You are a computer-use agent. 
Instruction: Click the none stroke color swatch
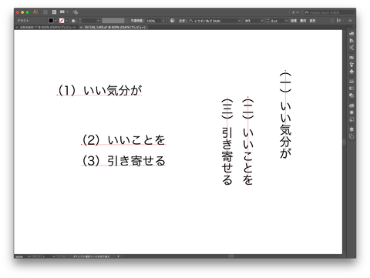pos(62,21)
